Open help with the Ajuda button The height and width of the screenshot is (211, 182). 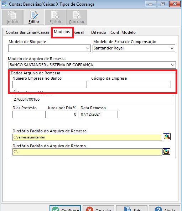click(x=165, y=209)
